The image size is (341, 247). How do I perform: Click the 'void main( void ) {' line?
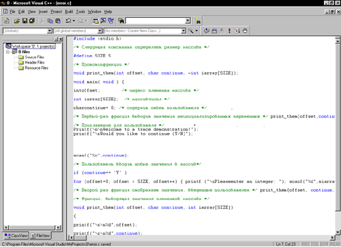tap(99, 82)
